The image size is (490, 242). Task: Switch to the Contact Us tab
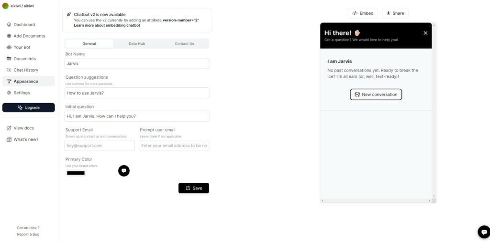(184, 43)
